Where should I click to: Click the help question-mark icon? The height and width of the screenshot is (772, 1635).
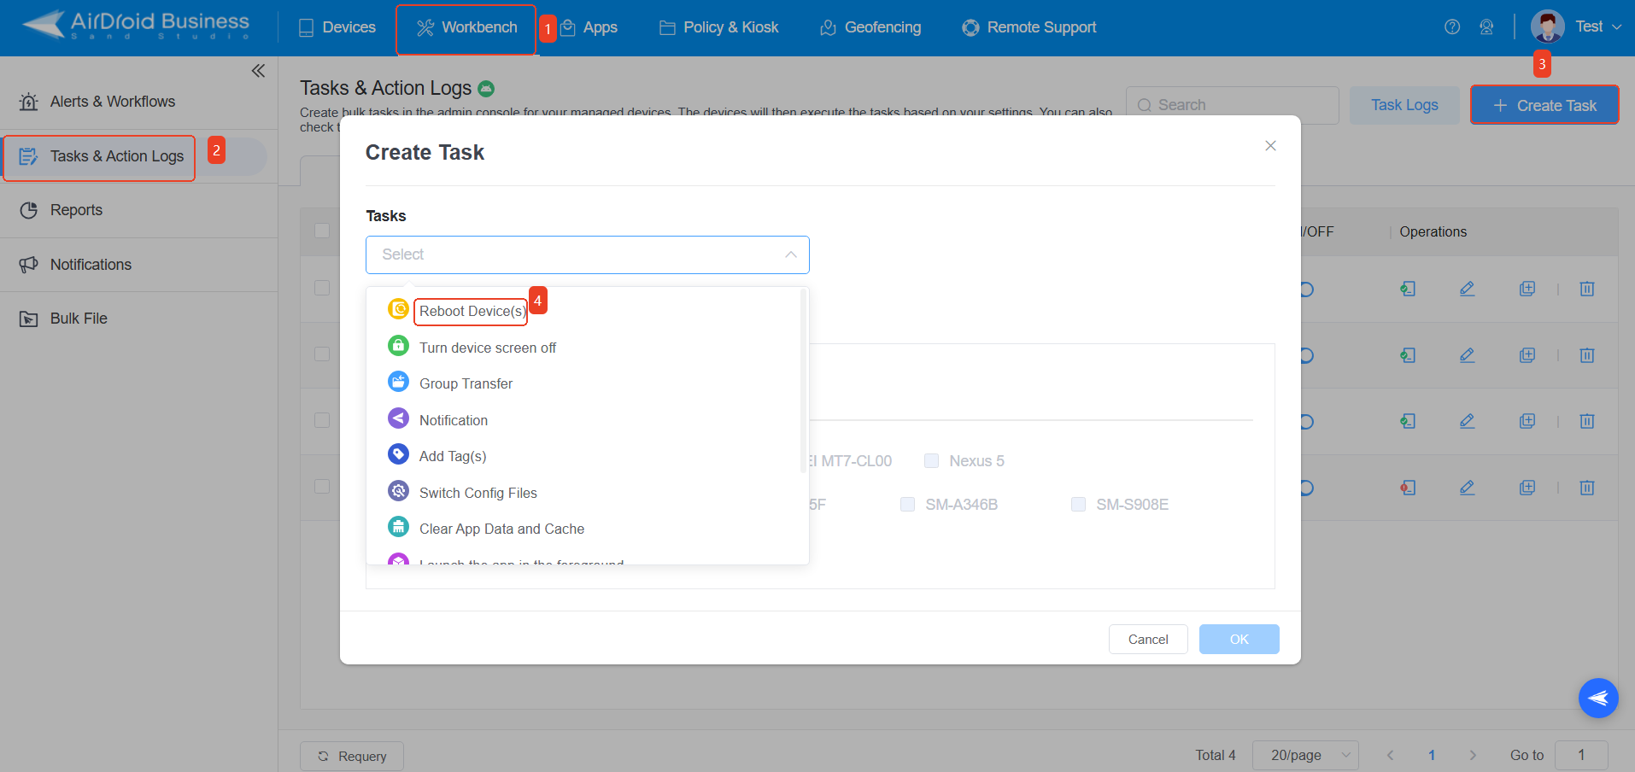(x=1451, y=26)
